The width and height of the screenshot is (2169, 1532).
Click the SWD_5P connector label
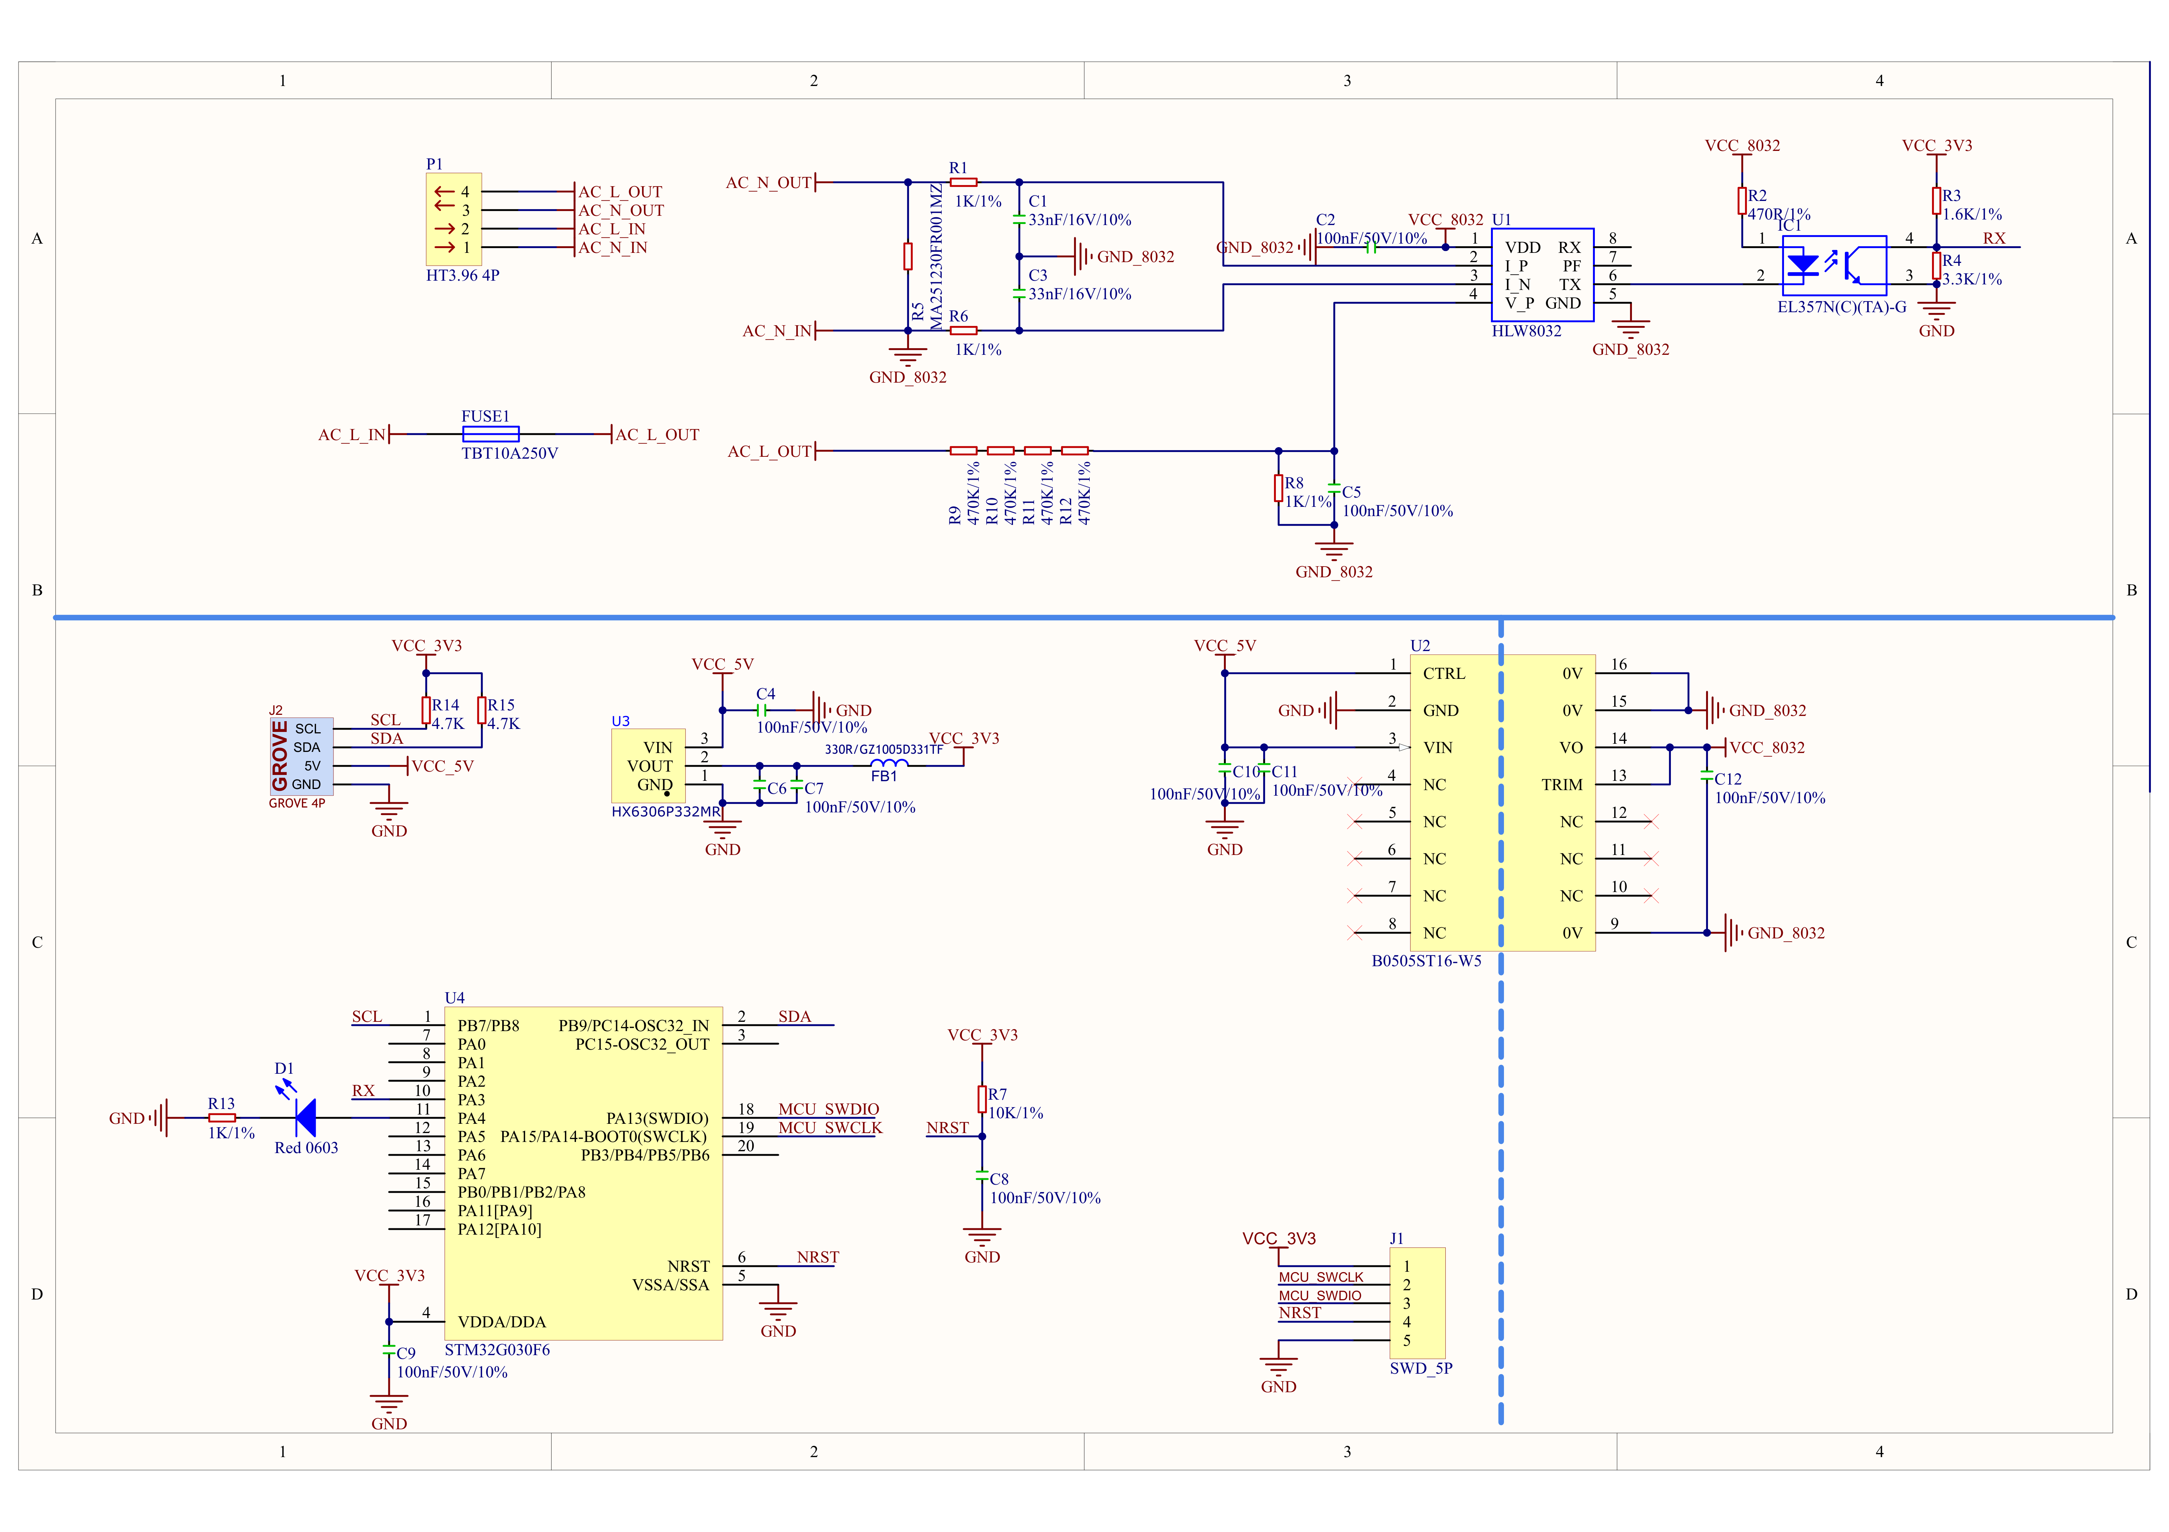[1421, 1368]
